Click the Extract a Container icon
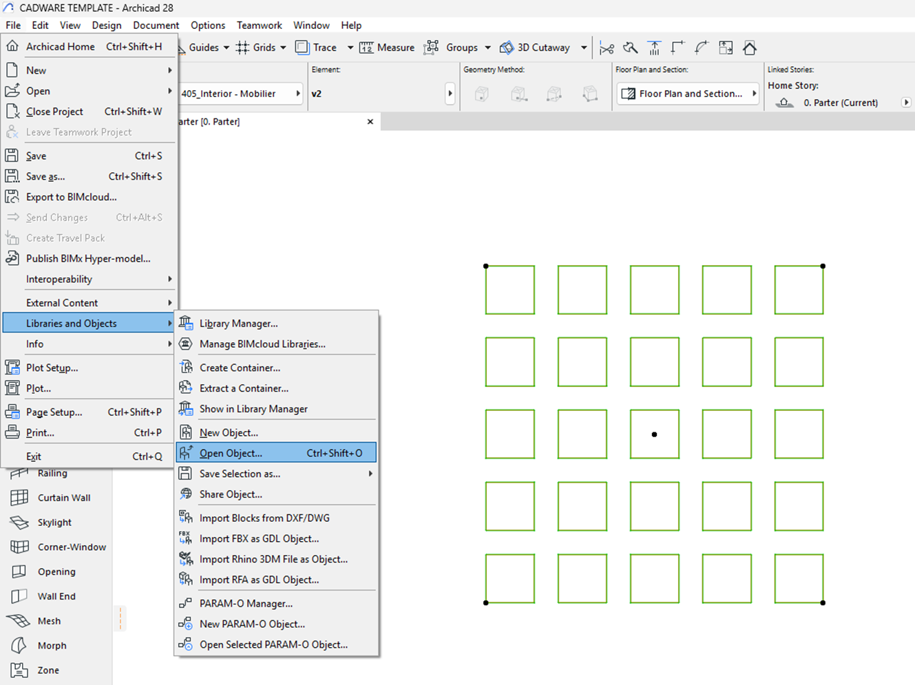 [186, 388]
